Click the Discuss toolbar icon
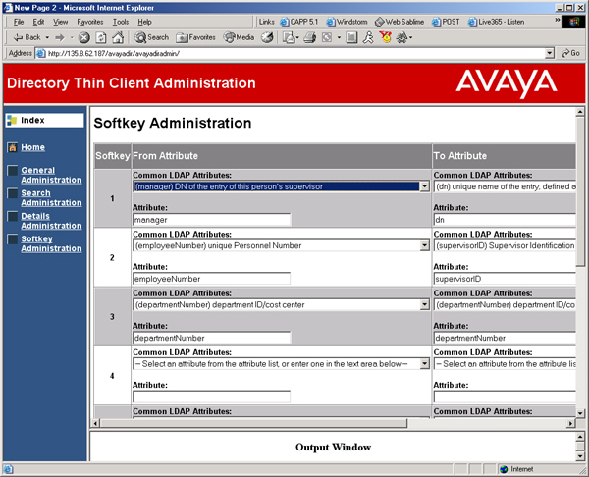Image resolution: width=589 pixels, height=477 pixels. click(351, 37)
